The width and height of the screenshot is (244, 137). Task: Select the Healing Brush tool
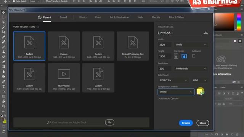tap(3, 42)
